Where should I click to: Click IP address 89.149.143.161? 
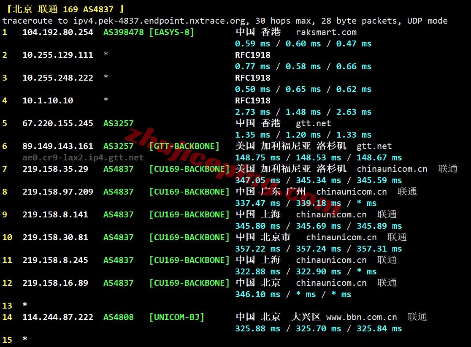point(58,146)
